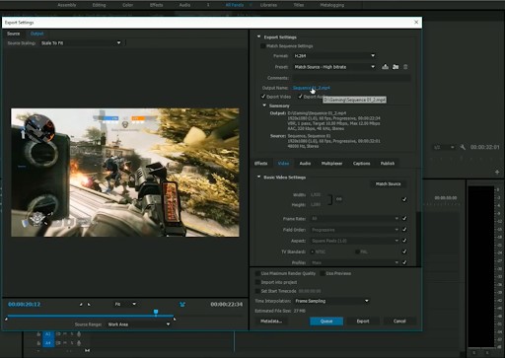Click the Metadata button
This screenshot has width=505, height=358.
tap(271, 322)
